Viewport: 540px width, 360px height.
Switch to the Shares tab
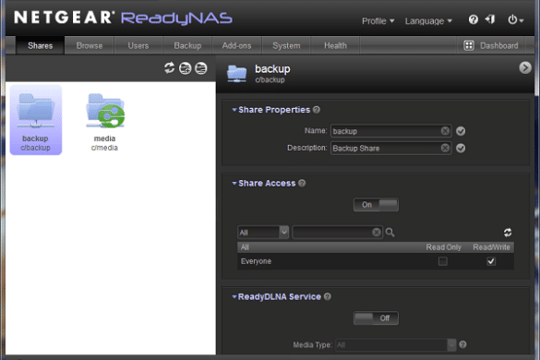(x=41, y=45)
